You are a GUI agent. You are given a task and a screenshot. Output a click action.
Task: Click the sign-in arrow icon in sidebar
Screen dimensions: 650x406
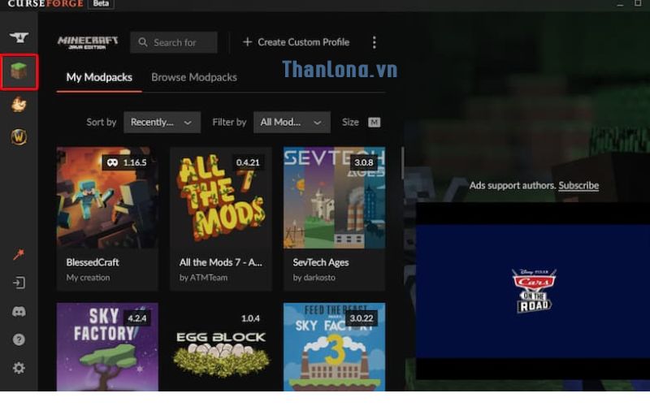(x=19, y=283)
